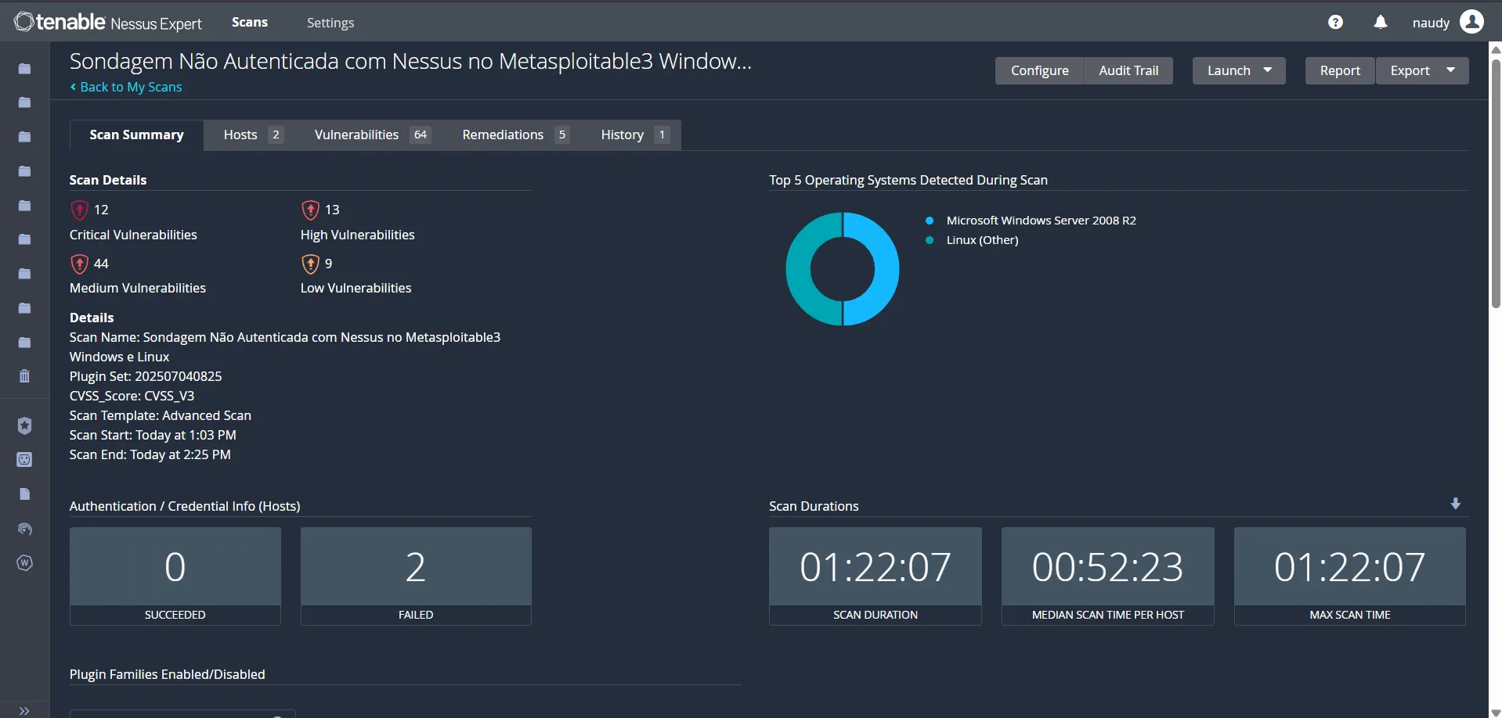This screenshot has height=718, width=1502.
Task: Open the Policies section in the sidebar
Action: [24, 425]
